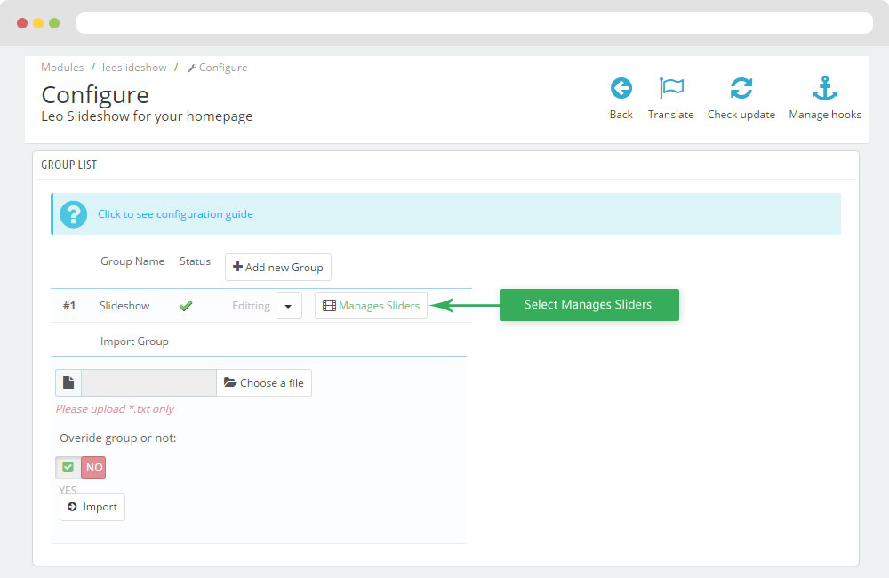Click the Import button
889x578 pixels.
coord(92,507)
